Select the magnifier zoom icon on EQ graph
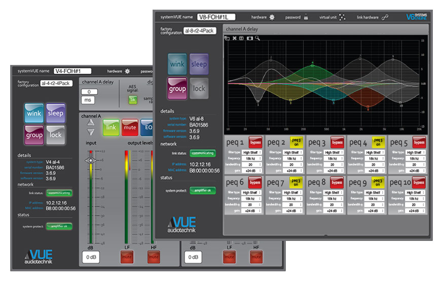 tap(257, 38)
